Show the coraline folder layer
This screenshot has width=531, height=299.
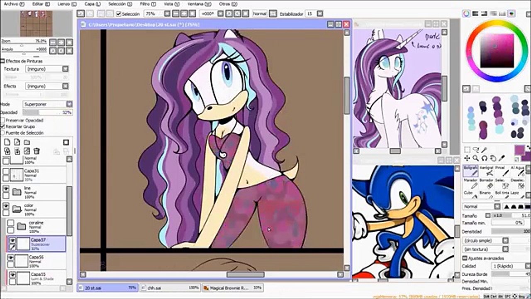tap(10, 223)
